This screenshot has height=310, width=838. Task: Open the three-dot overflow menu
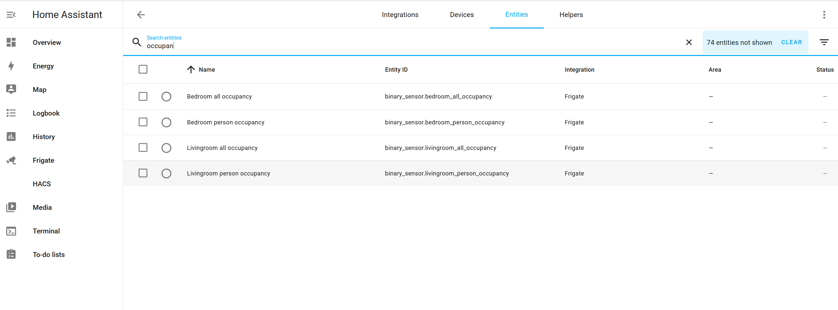point(824,15)
